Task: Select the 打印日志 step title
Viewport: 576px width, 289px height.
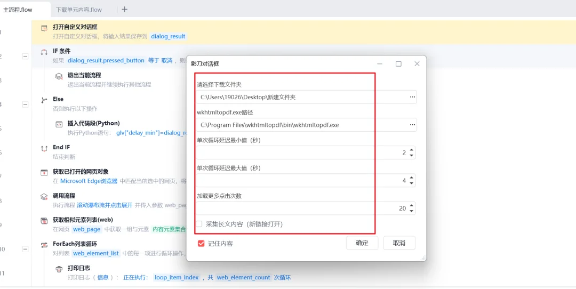Action: (x=78, y=268)
